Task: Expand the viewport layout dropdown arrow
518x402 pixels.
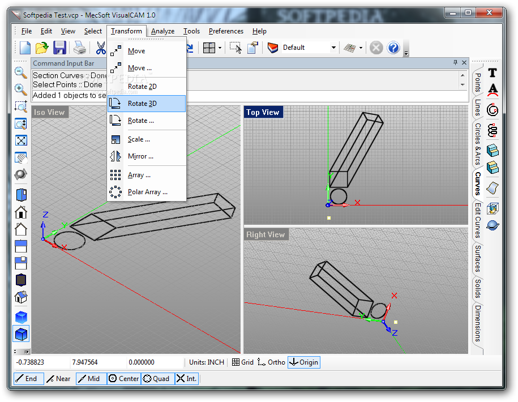Action: (x=220, y=48)
